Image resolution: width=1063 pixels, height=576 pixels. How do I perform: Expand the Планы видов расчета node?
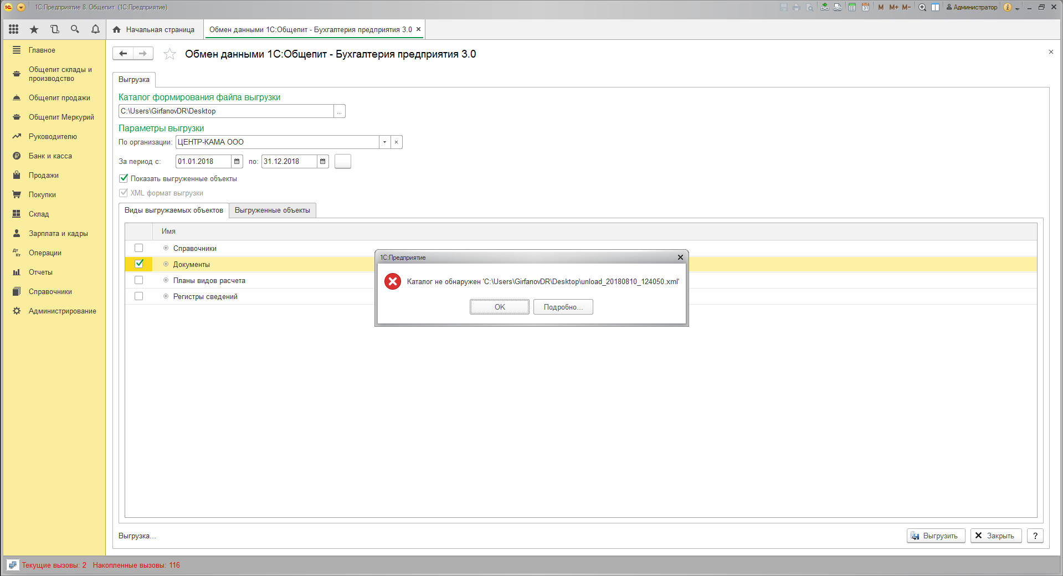tap(166, 280)
